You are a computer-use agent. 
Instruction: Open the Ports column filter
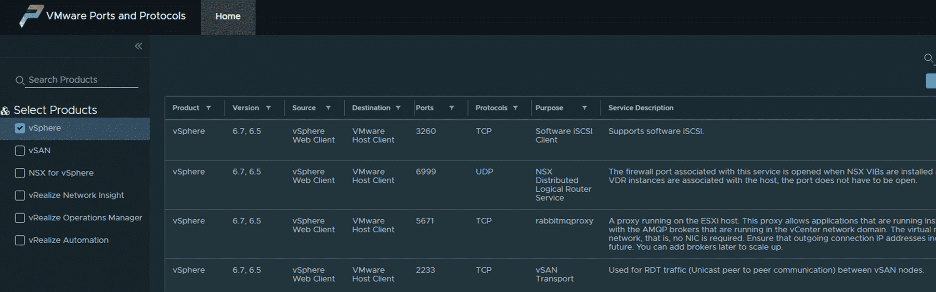click(x=452, y=108)
